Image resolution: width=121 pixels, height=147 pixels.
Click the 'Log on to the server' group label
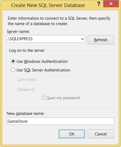tap(27, 50)
